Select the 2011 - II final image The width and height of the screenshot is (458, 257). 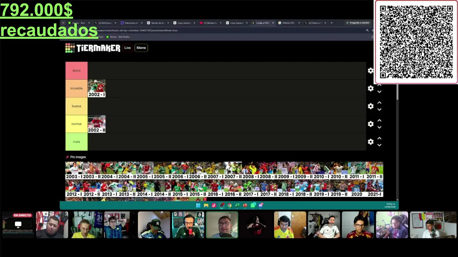374,171
